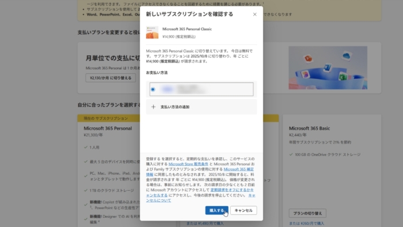This screenshot has width=403, height=227.
Task: Select the saved payment method radio button
Action: click(x=153, y=89)
